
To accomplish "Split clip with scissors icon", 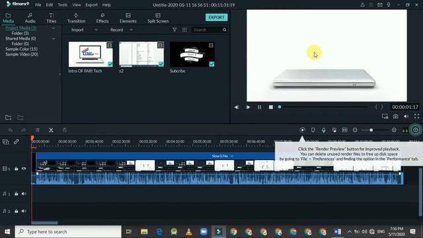I will click(51, 130).
